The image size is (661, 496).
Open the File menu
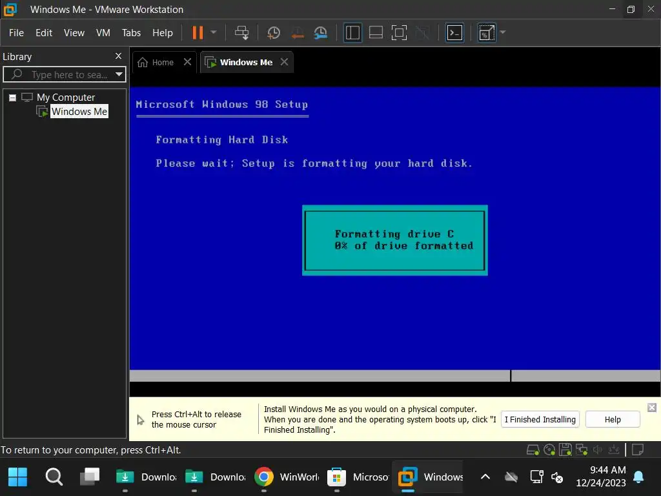coord(16,33)
